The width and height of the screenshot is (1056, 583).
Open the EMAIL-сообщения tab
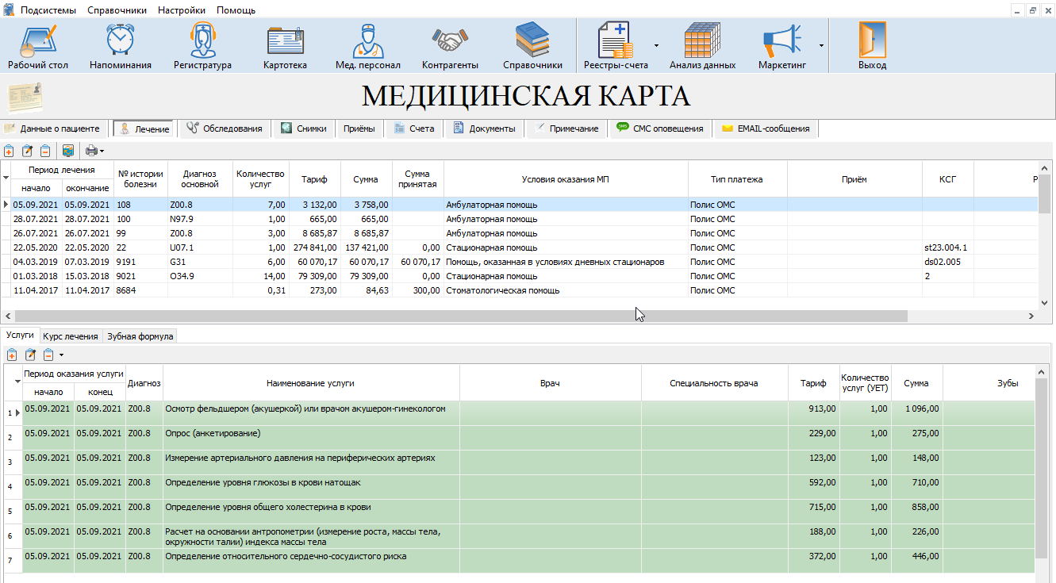point(766,128)
